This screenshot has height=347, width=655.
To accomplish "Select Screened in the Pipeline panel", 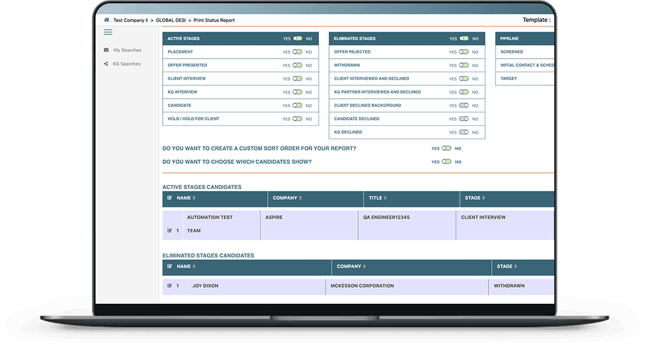I will point(525,52).
